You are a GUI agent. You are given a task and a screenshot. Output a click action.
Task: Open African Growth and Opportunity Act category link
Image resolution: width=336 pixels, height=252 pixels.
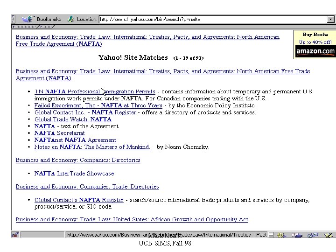point(132,219)
